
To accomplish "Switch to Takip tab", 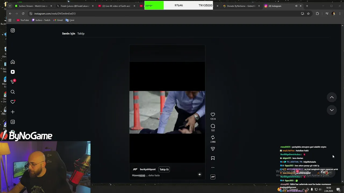I will [81, 34].
